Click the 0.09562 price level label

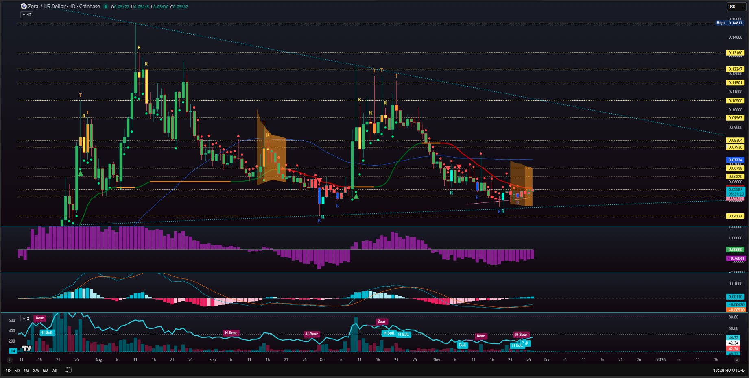[735, 118]
